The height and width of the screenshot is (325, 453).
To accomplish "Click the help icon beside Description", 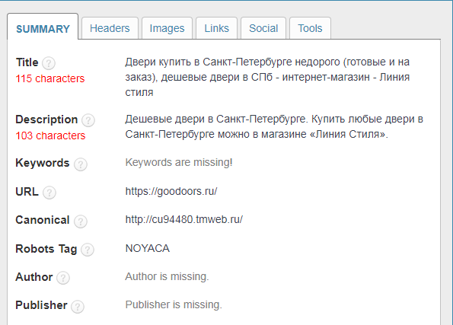I will [x=88, y=120].
